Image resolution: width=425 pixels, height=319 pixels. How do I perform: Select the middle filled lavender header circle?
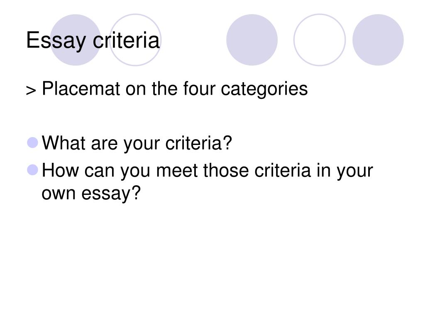pos(252,40)
